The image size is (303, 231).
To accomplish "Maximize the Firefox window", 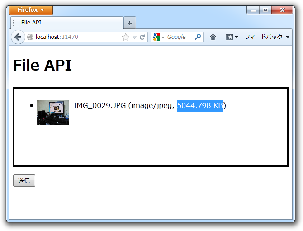I will [x=265, y=10].
